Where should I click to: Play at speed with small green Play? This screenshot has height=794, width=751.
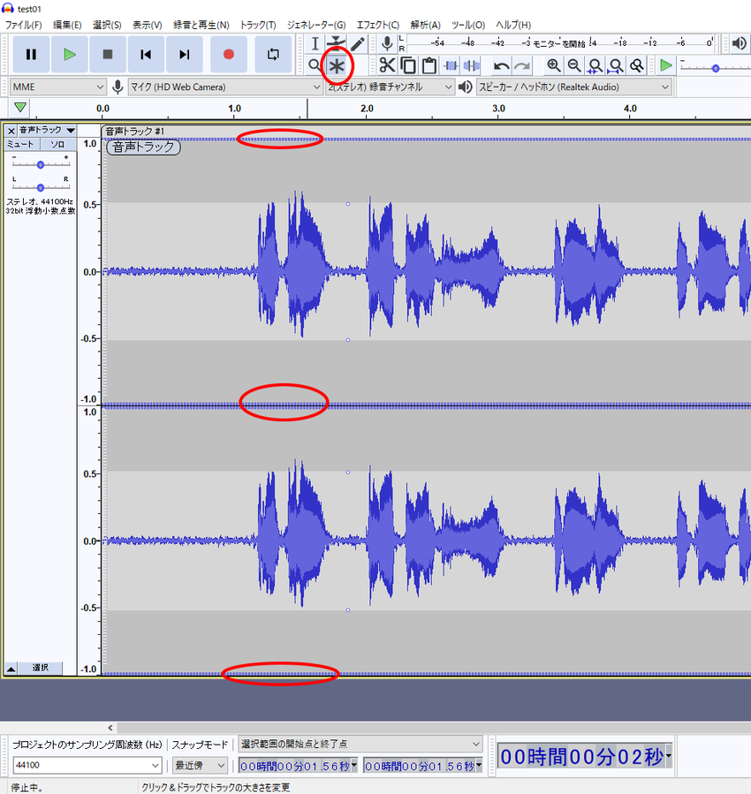tap(666, 65)
